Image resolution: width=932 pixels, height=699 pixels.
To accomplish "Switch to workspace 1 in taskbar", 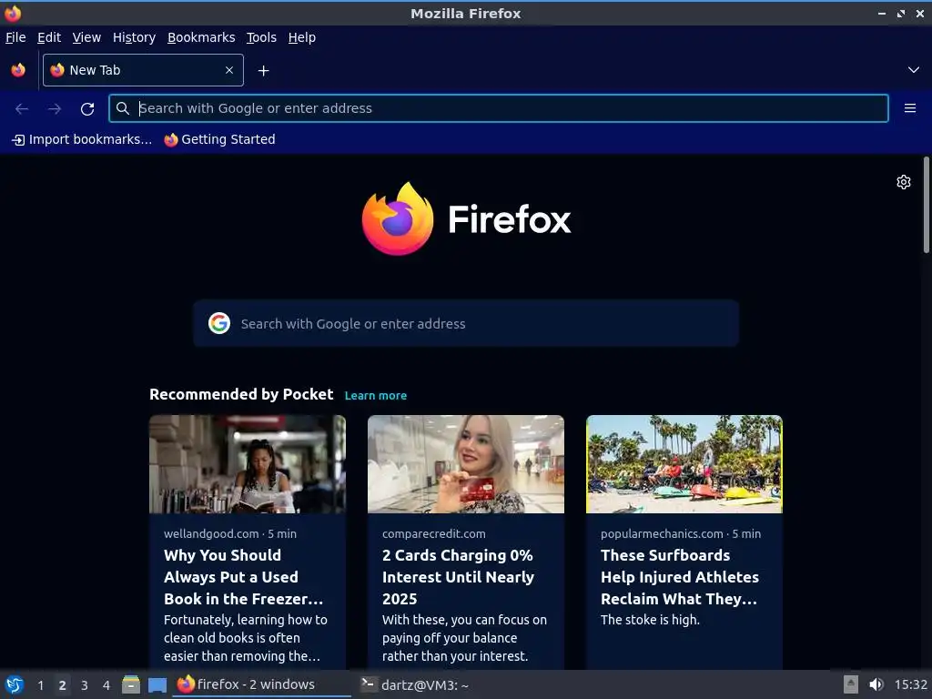I will (x=40, y=685).
